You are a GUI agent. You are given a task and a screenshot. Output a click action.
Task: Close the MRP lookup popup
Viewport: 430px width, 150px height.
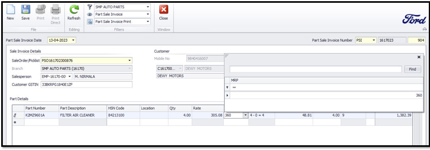point(419,57)
